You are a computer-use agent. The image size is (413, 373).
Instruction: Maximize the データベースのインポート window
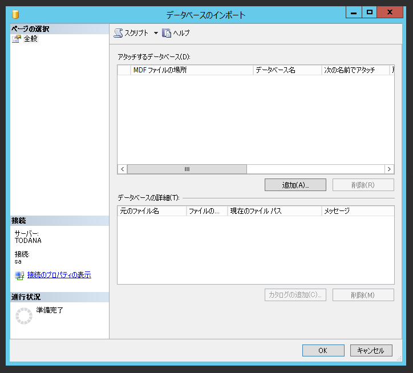(370, 13)
